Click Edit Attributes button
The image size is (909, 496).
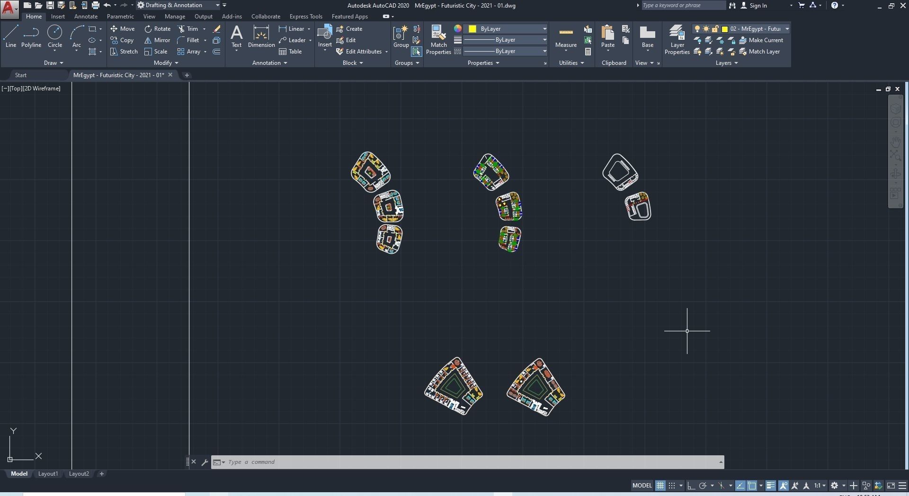point(359,52)
